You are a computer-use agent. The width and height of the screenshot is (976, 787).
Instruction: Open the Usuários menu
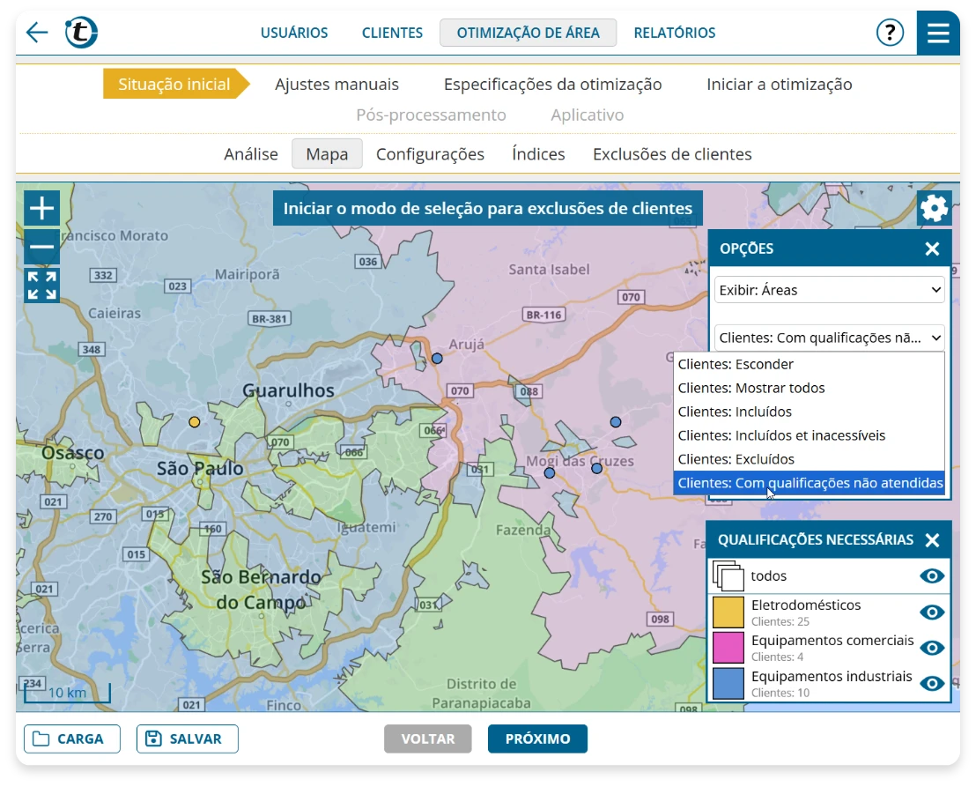point(294,33)
